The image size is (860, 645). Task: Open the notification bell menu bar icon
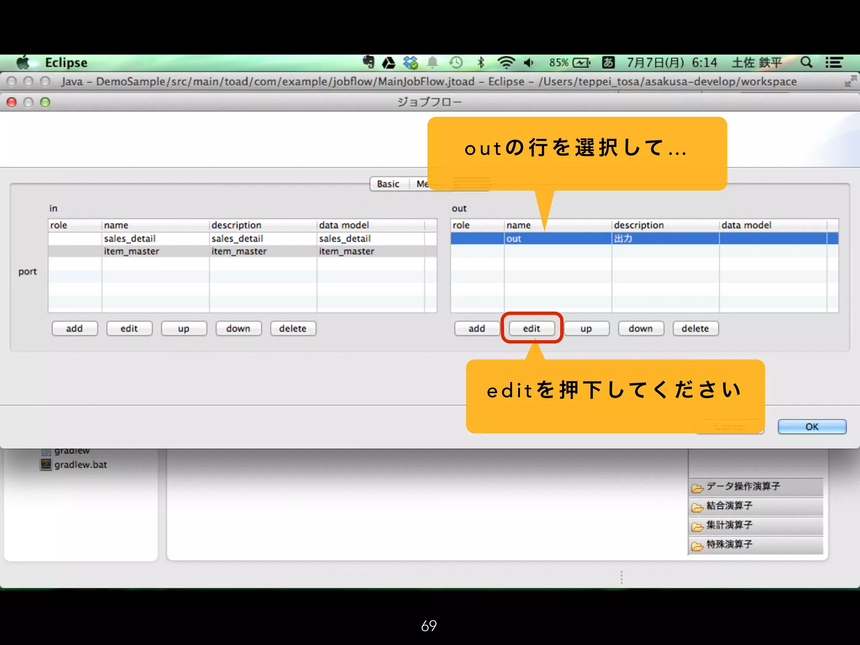[x=433, y=63]
